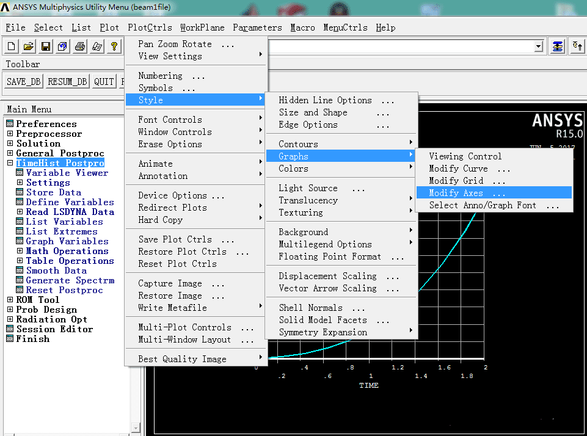Expand the Preprocessor tree node
This screenshot has width=587, height=436.
(10, 134)
